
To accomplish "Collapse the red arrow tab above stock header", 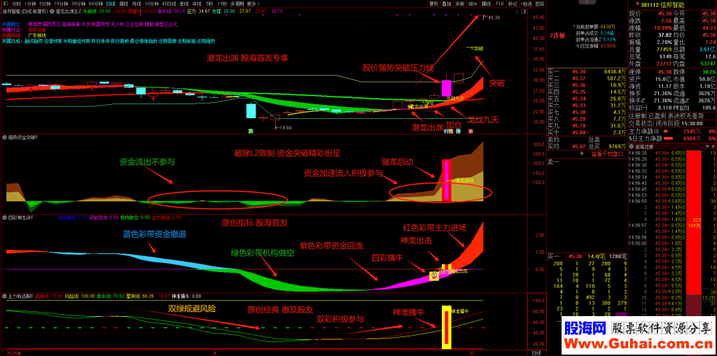I will (x=587, y=2).
